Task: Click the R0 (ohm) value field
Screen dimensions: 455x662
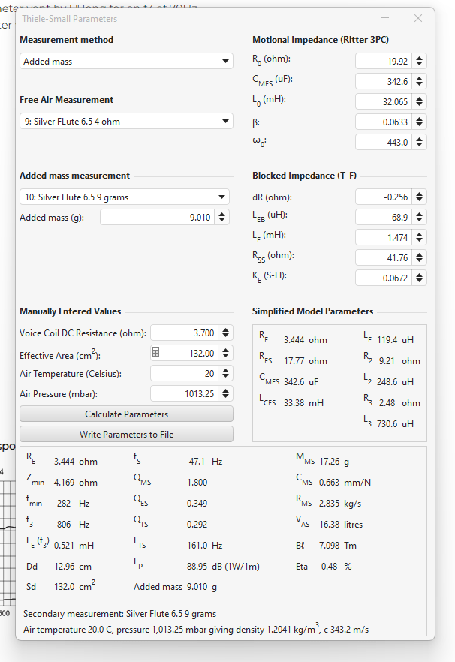Action: [x=384, y=62]
